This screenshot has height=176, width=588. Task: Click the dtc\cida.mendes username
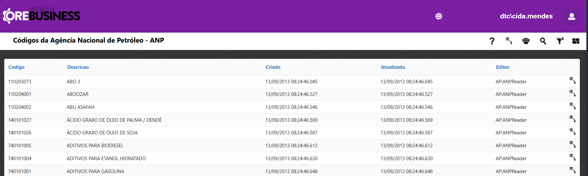tap(526, 16)
